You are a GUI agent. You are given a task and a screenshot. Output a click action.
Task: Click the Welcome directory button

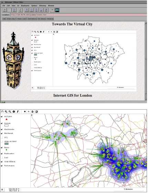pos(50,19)
